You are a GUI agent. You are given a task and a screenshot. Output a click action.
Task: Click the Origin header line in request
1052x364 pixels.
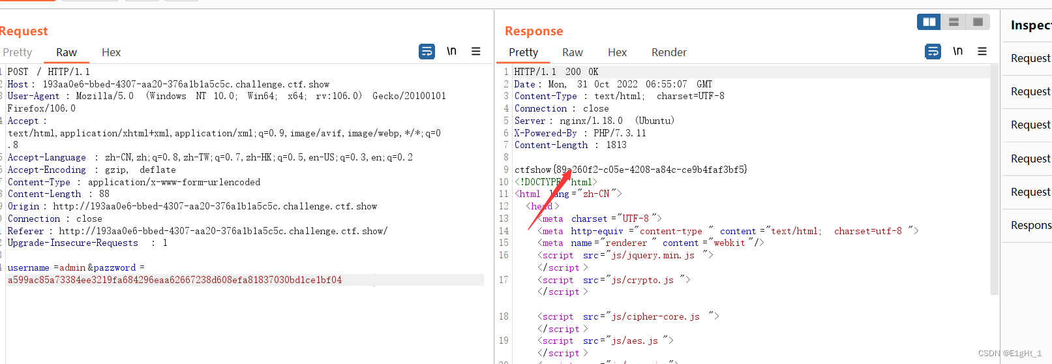(x=192, y=206)
